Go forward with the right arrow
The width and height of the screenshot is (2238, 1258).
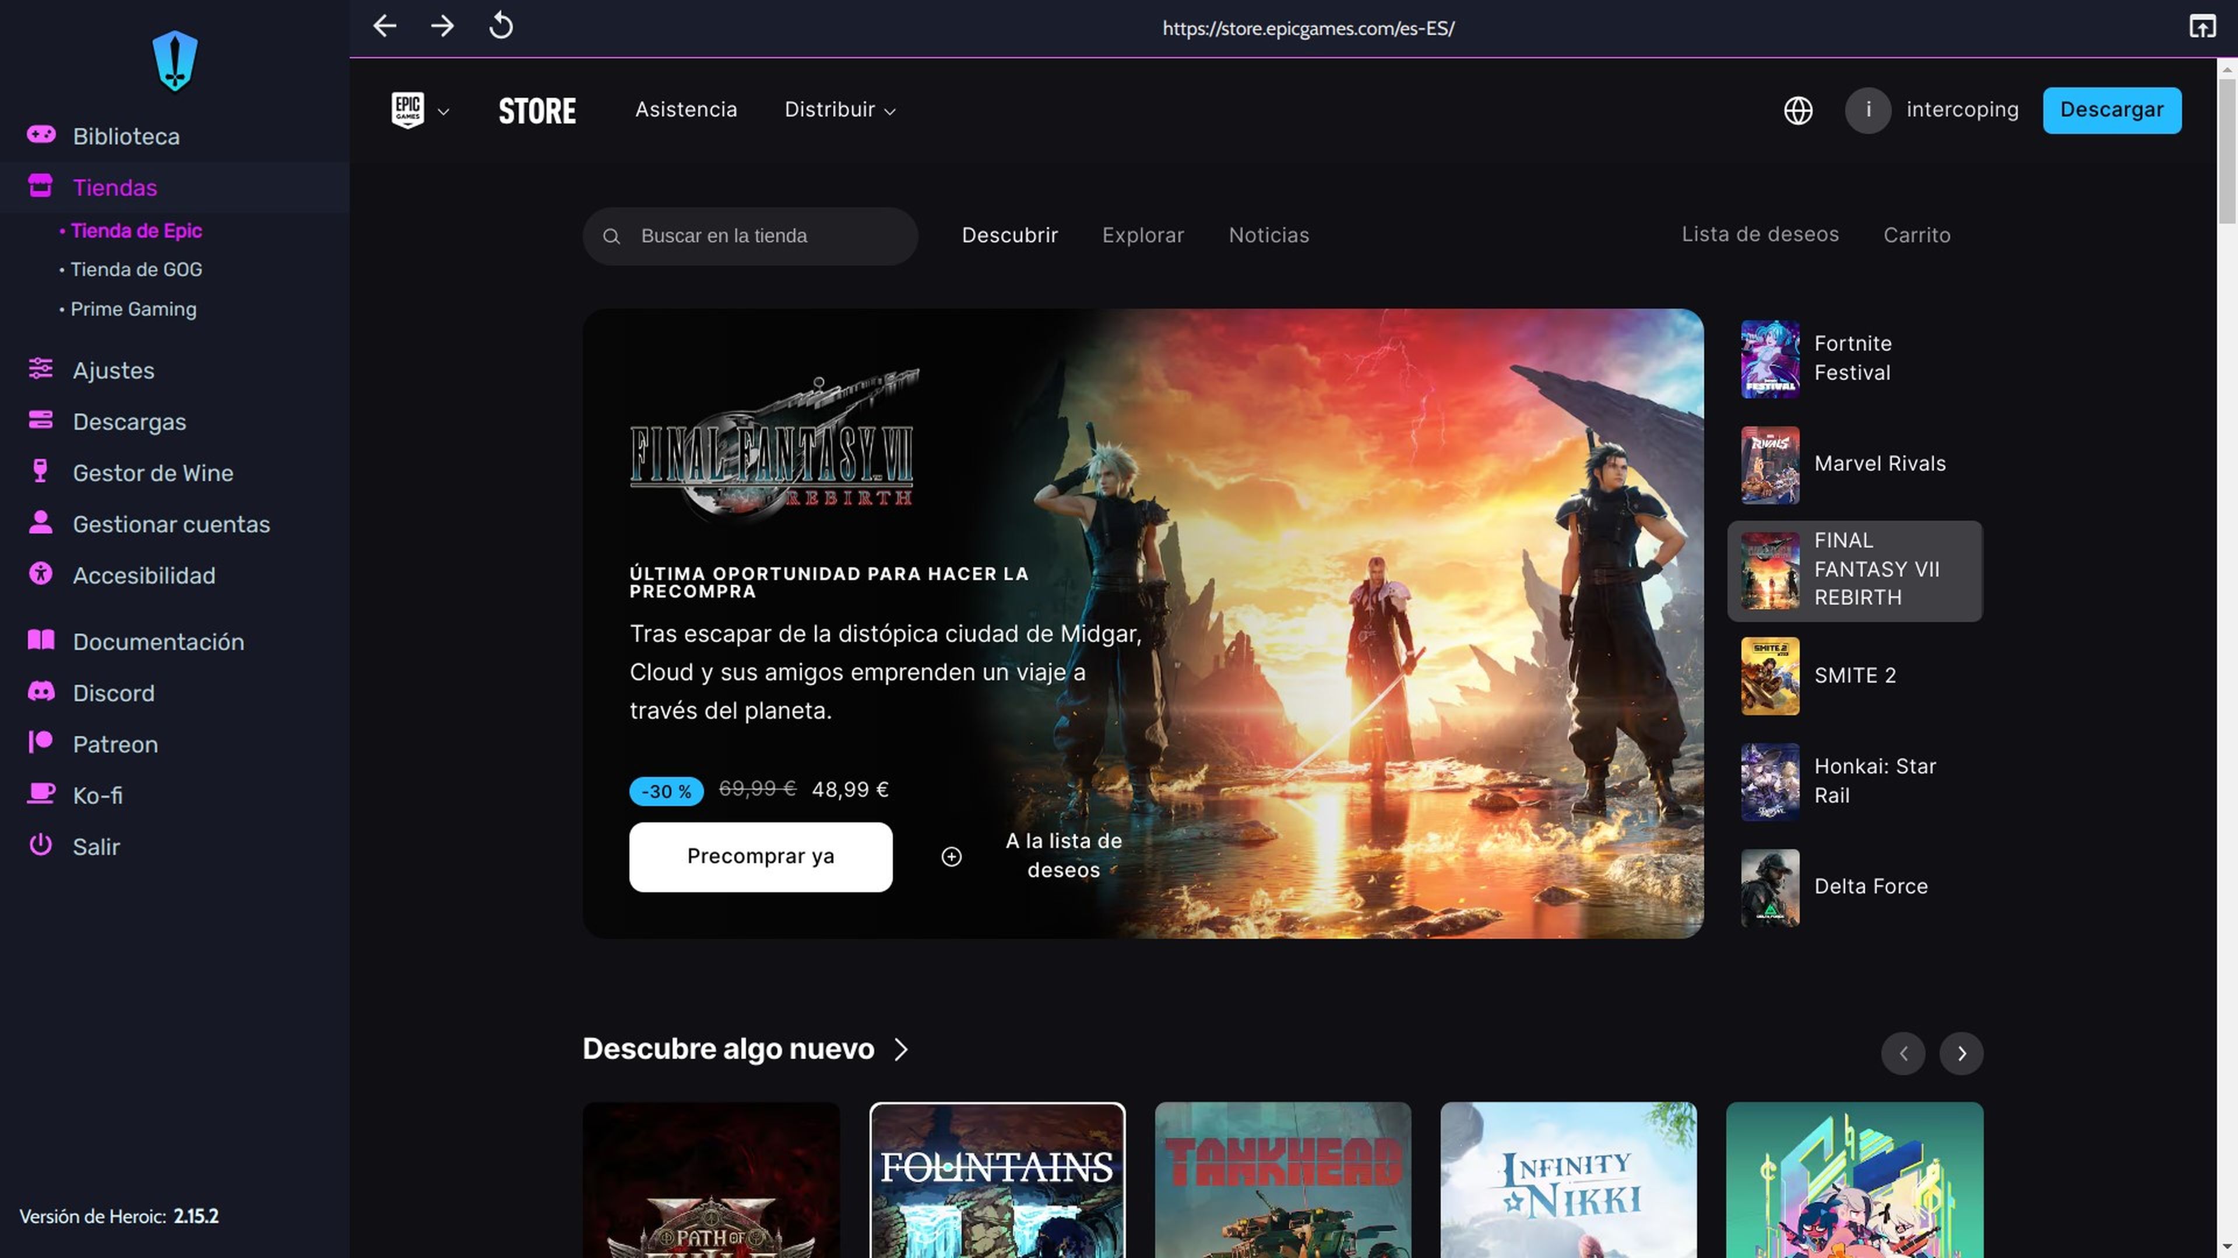(442, 26)
